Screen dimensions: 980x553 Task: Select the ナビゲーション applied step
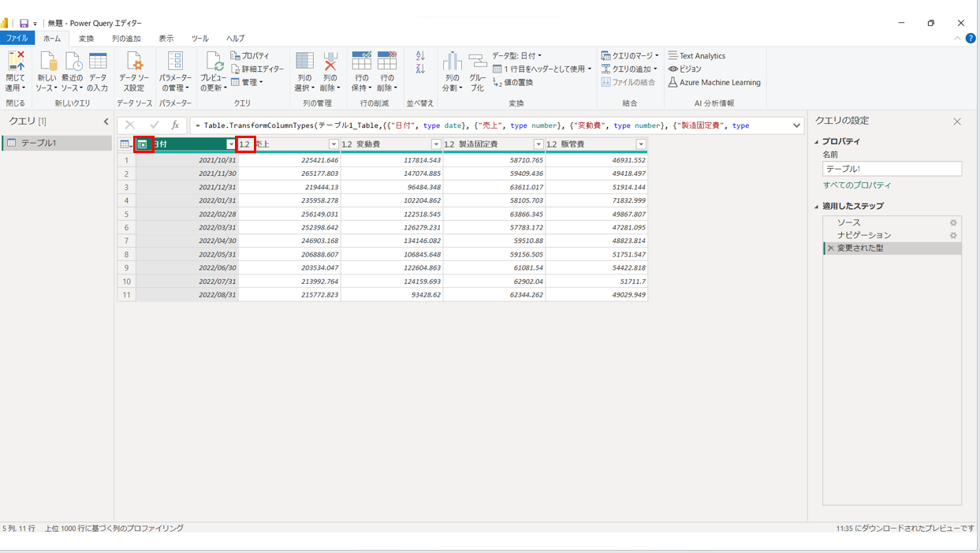tap(864, 235)
